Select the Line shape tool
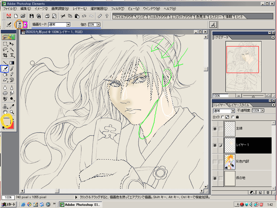 (5, 63)
